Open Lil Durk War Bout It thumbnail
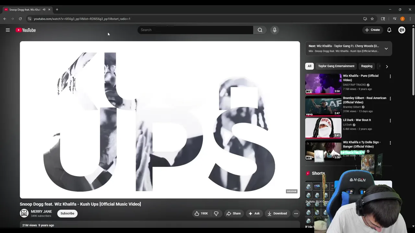This screenshot has height=233, width=415. (323, 128)
